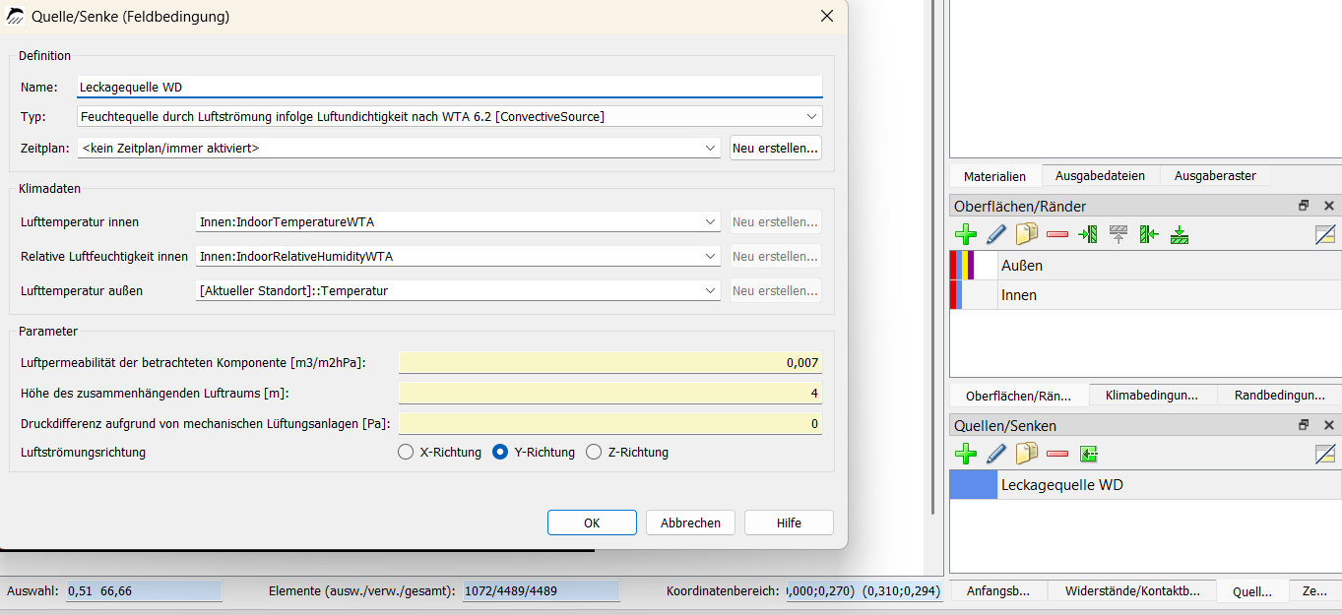The width and height of the screenshot is (1342, 615).
Task: Confirm the dialog with OK
Action: (x=592, y=523)
